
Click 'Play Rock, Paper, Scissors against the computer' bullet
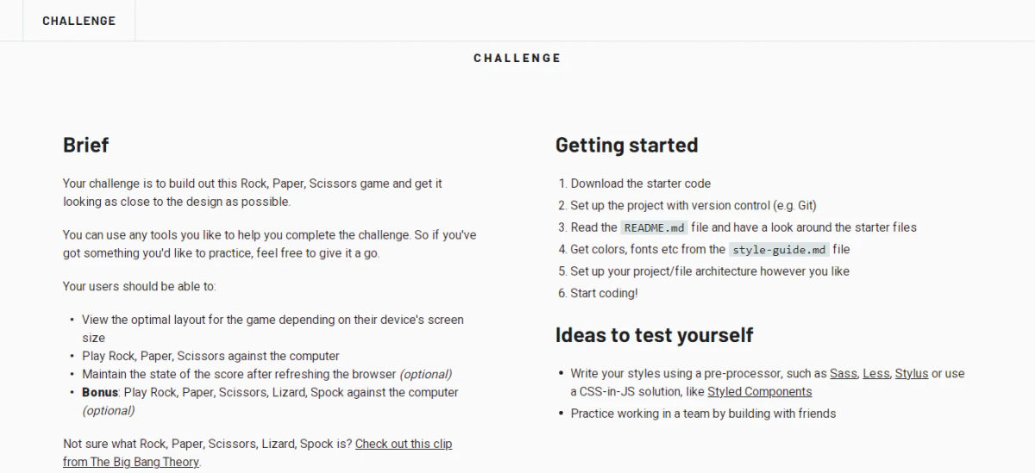(210, 356)
